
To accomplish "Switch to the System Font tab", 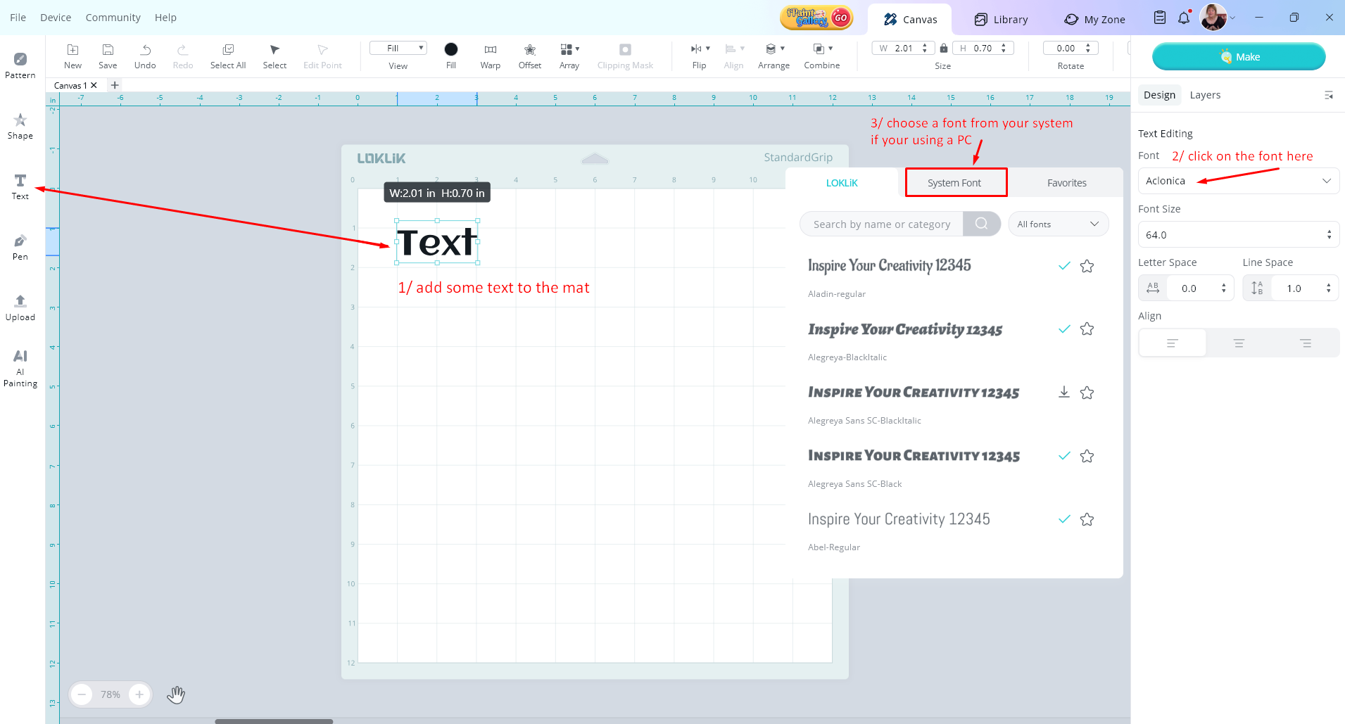I will tap(954, 183).
